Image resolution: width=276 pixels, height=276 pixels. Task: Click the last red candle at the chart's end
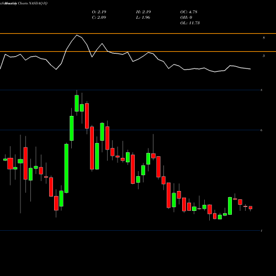[251, 208]
